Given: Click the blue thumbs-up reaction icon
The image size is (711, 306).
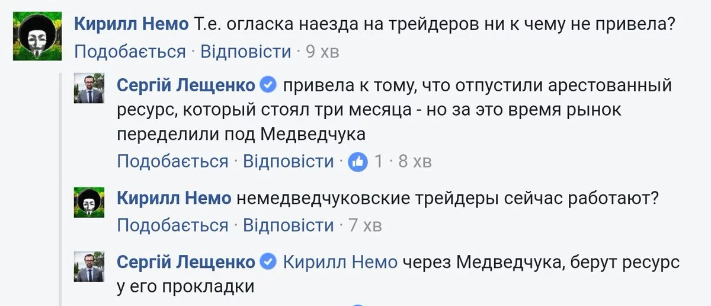Looking at the screenshot, I should tap(358, 161).
